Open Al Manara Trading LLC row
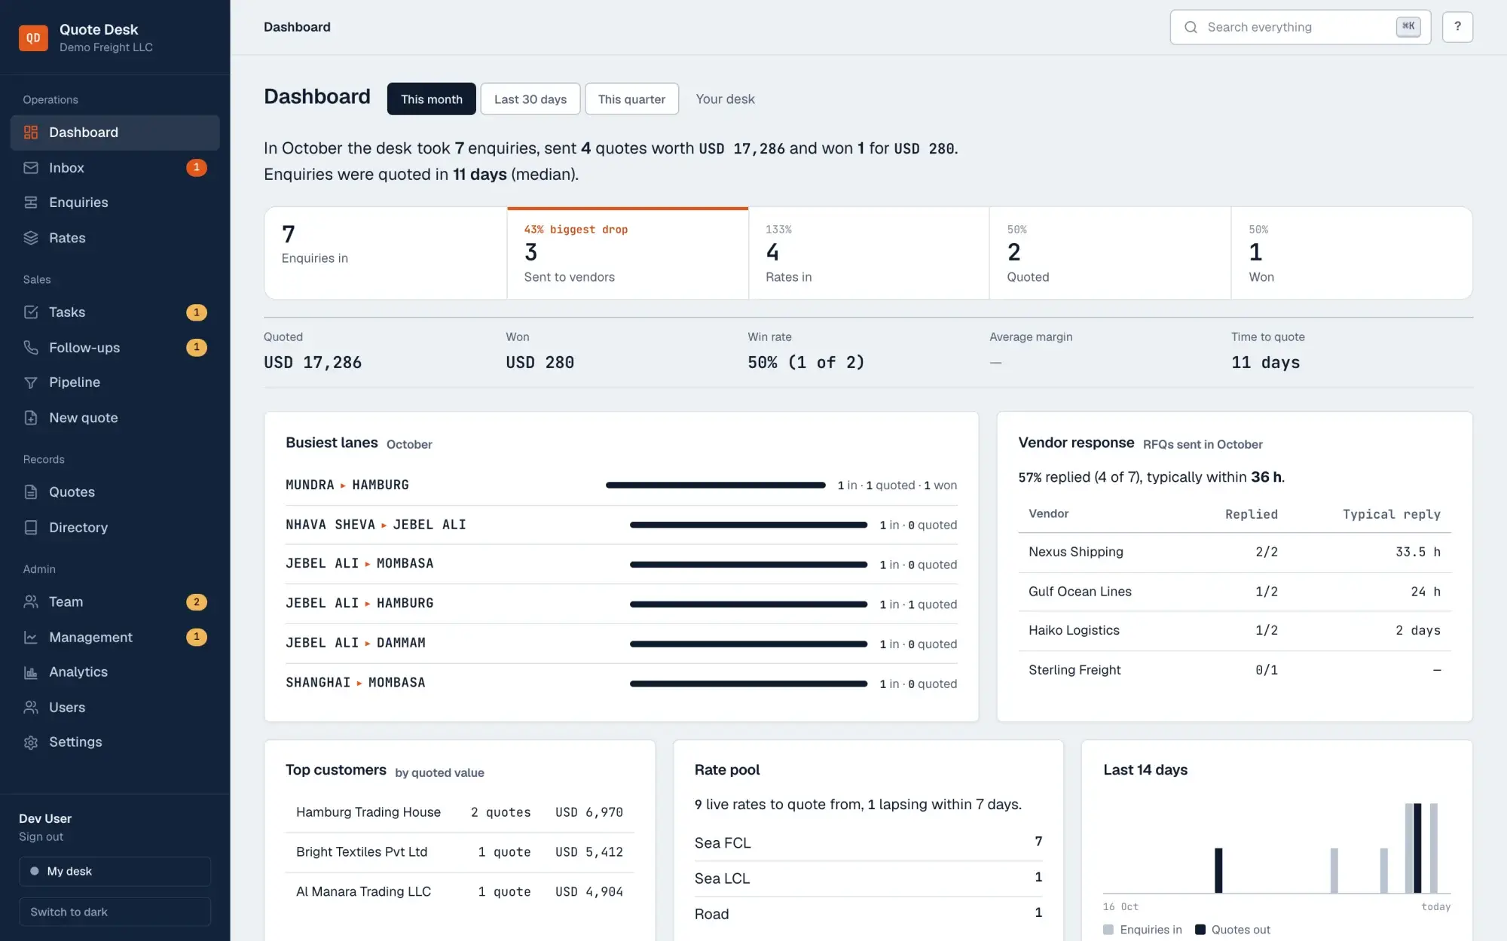1507x941 pixels. pyautogui.click(x=460, y=892)
